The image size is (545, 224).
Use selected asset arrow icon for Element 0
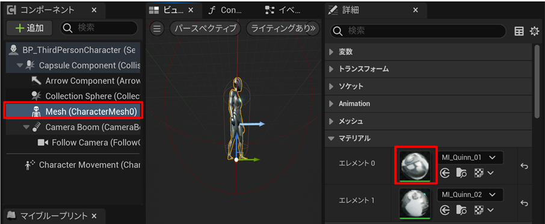(x=445, y=173)
